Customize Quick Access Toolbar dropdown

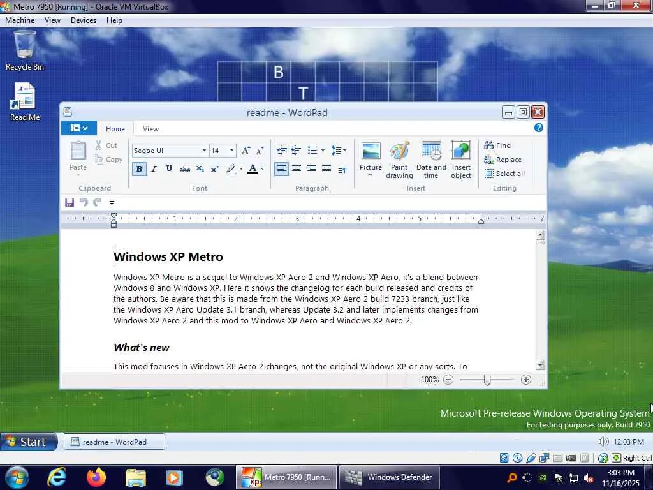[112, 202]
